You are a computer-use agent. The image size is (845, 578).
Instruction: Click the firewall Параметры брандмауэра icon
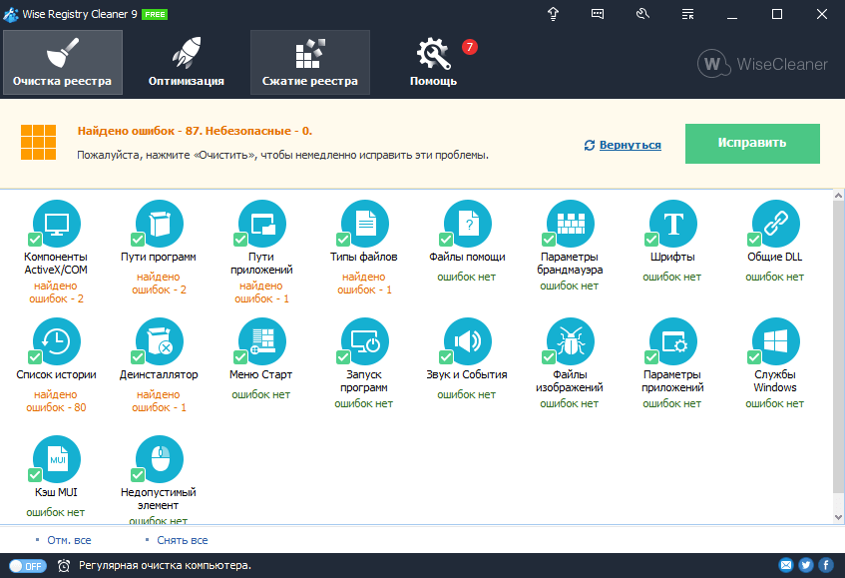[571, 224]
